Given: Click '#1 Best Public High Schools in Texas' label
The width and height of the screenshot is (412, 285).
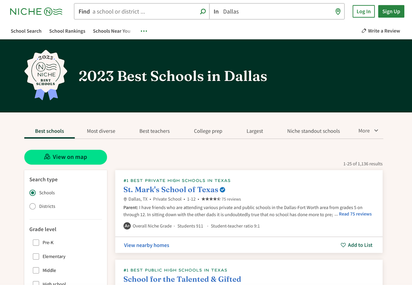Looking at the screenshot, I should coord(175,270).
